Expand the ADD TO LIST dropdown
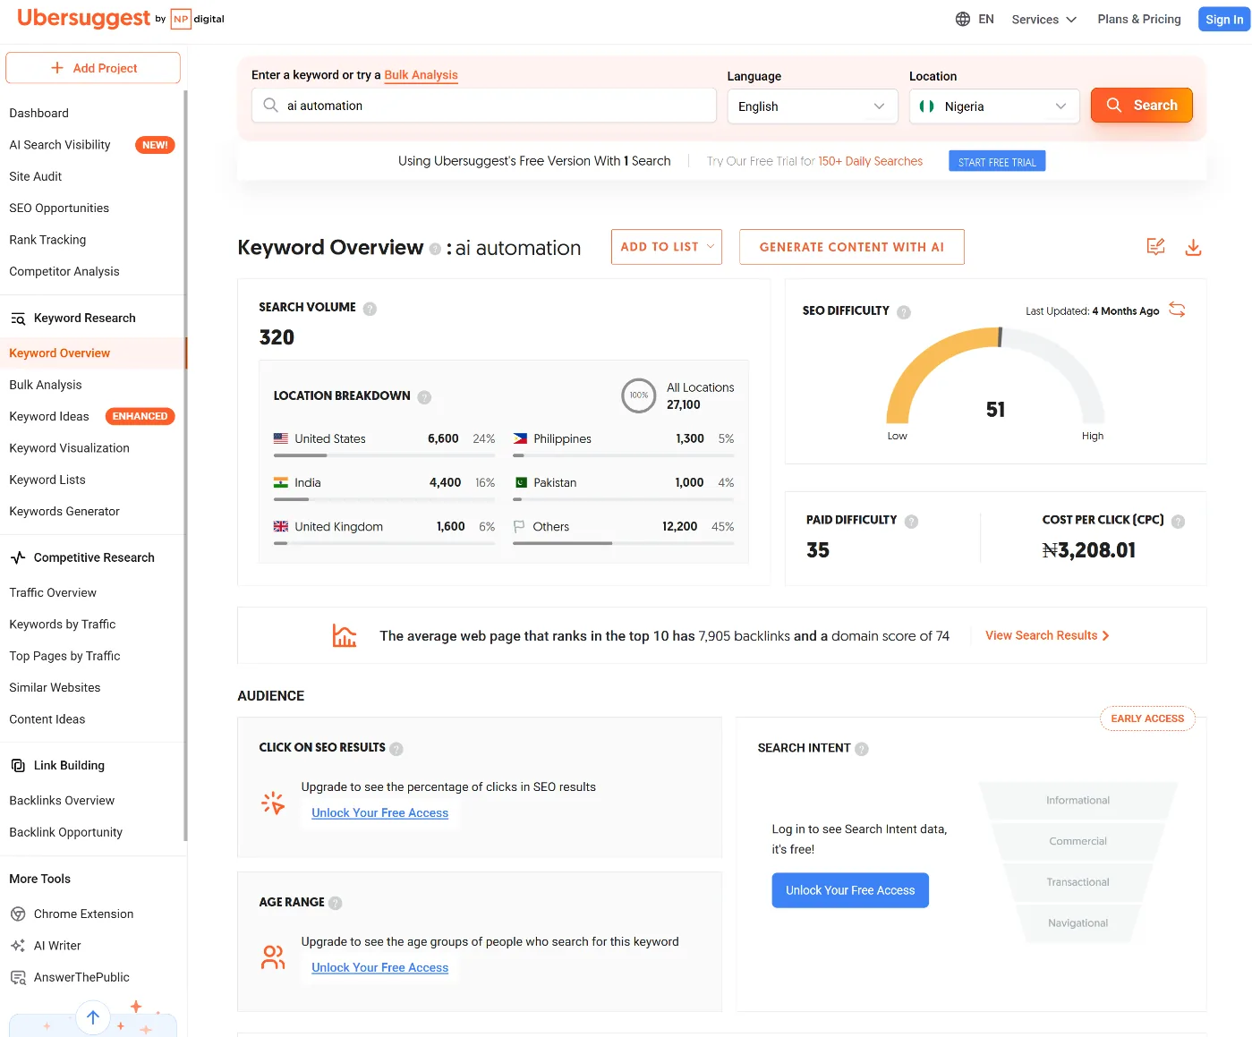The height and width of the screenshot is (1037, 1252). tap(666, 246)
